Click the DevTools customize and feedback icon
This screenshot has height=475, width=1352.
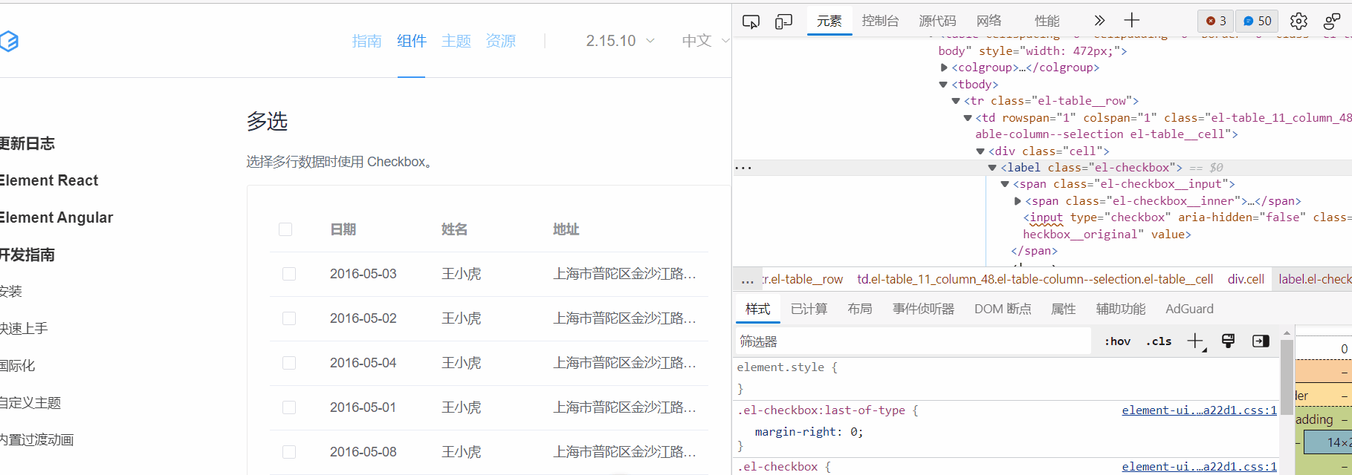coord(1332,21)
